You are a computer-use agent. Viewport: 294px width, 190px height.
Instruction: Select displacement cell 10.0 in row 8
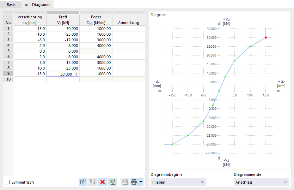(30, 68)
